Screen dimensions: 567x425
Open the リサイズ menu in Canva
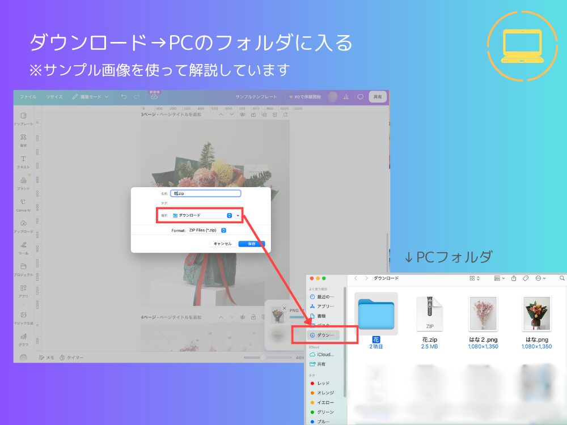click(x=54, y=97)
